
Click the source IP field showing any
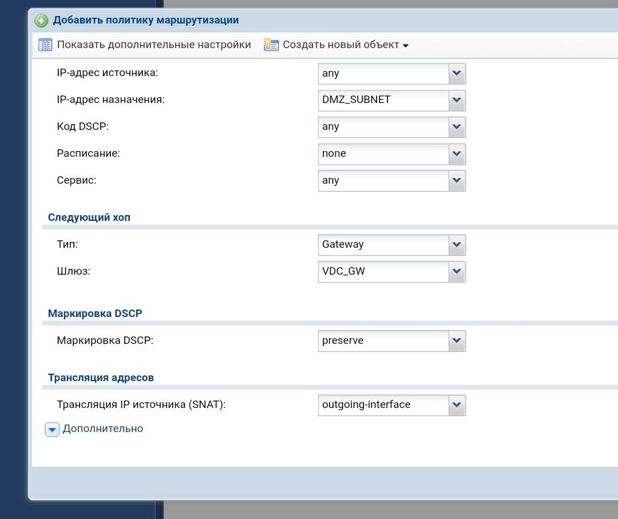pyautogui.click(x=383, y=73)
